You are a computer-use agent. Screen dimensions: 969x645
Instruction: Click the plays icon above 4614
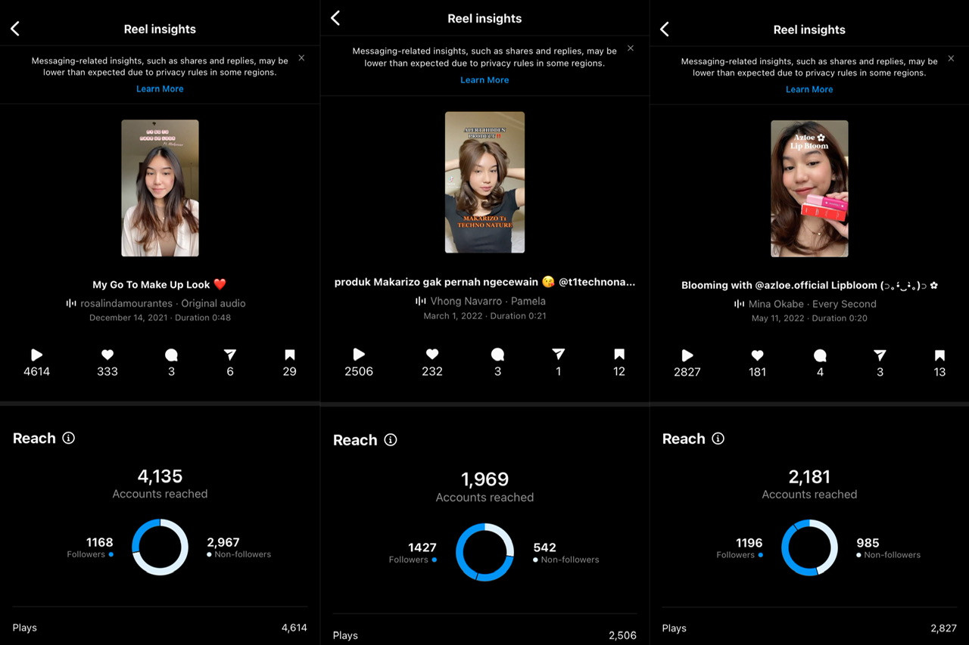click(36, 355)
